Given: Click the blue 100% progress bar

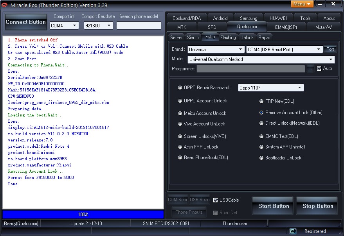Looking at the screenshot, I should click(x=83, y=214).
